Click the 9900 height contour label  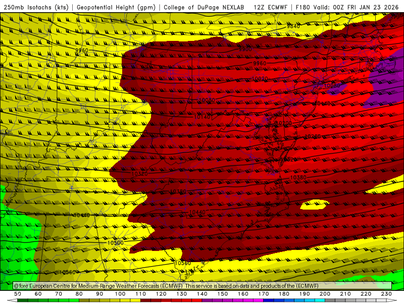click(245, 49)
